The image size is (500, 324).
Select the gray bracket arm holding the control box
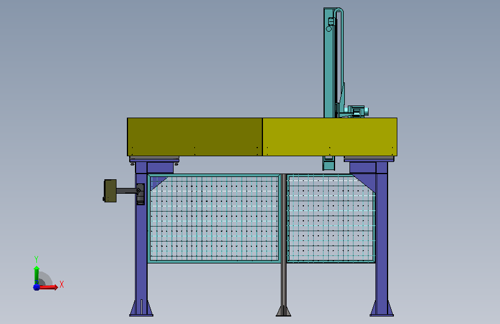(127, 191)
